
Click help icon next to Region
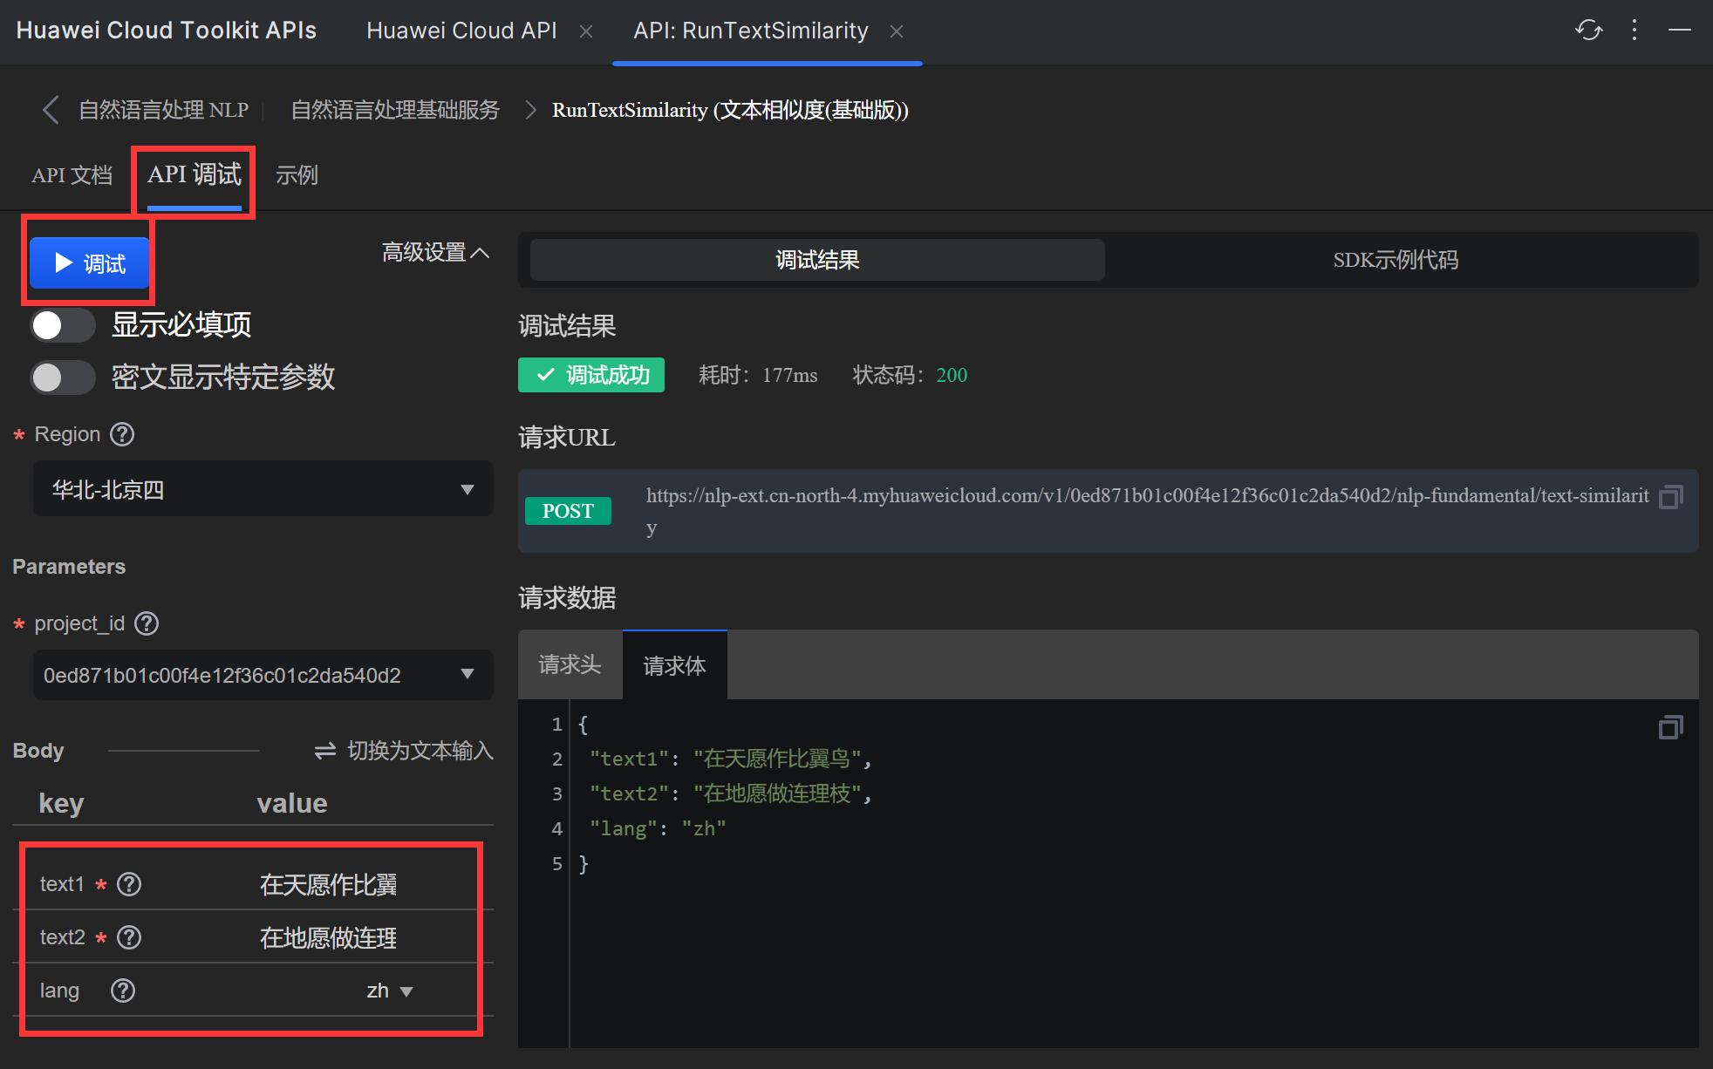click(x=122, y=434)
